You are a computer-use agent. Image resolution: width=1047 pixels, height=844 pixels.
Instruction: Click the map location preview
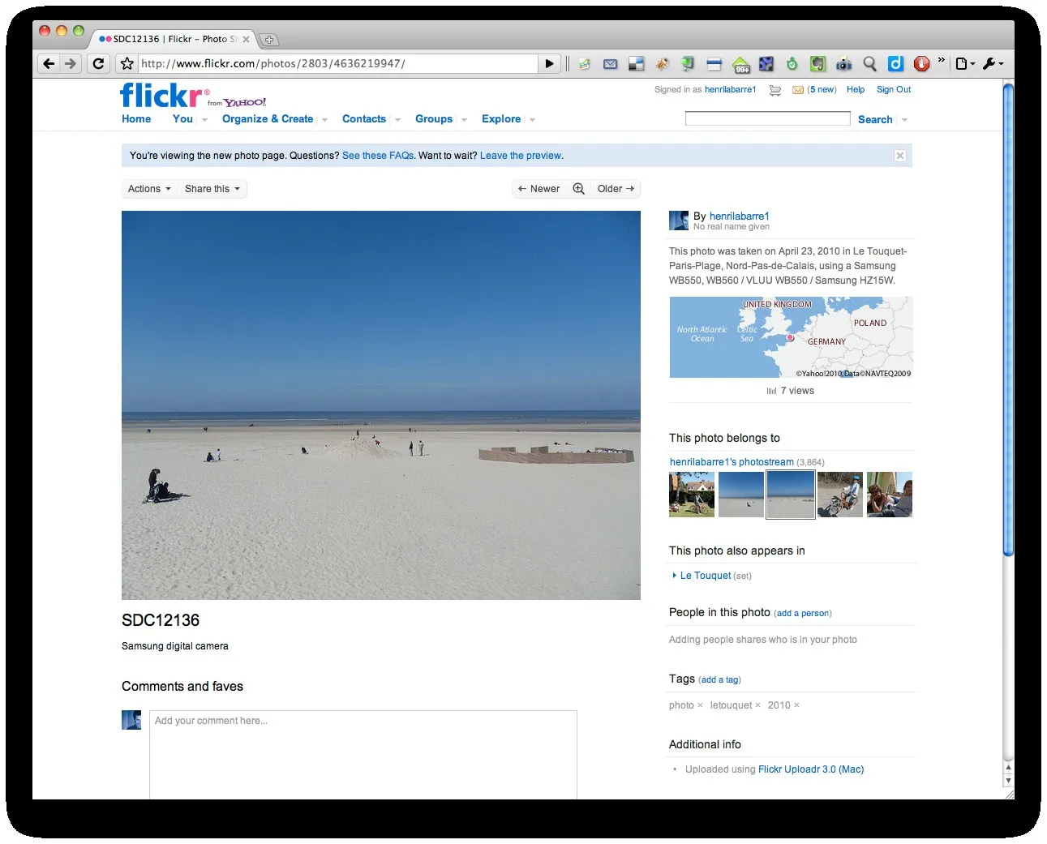[791, 337]
